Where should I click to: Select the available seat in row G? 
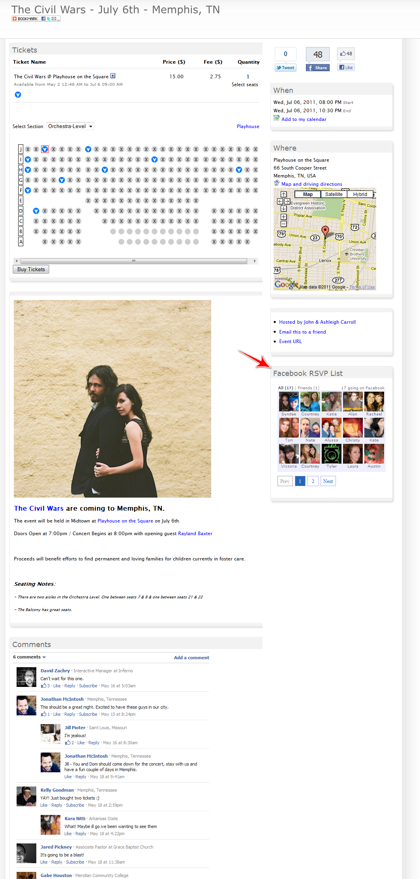coord(62,180)
